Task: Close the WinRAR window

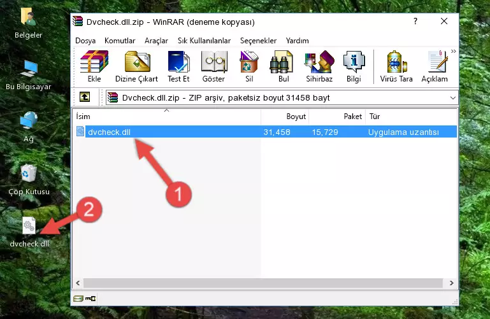Action: click(443, 21)
